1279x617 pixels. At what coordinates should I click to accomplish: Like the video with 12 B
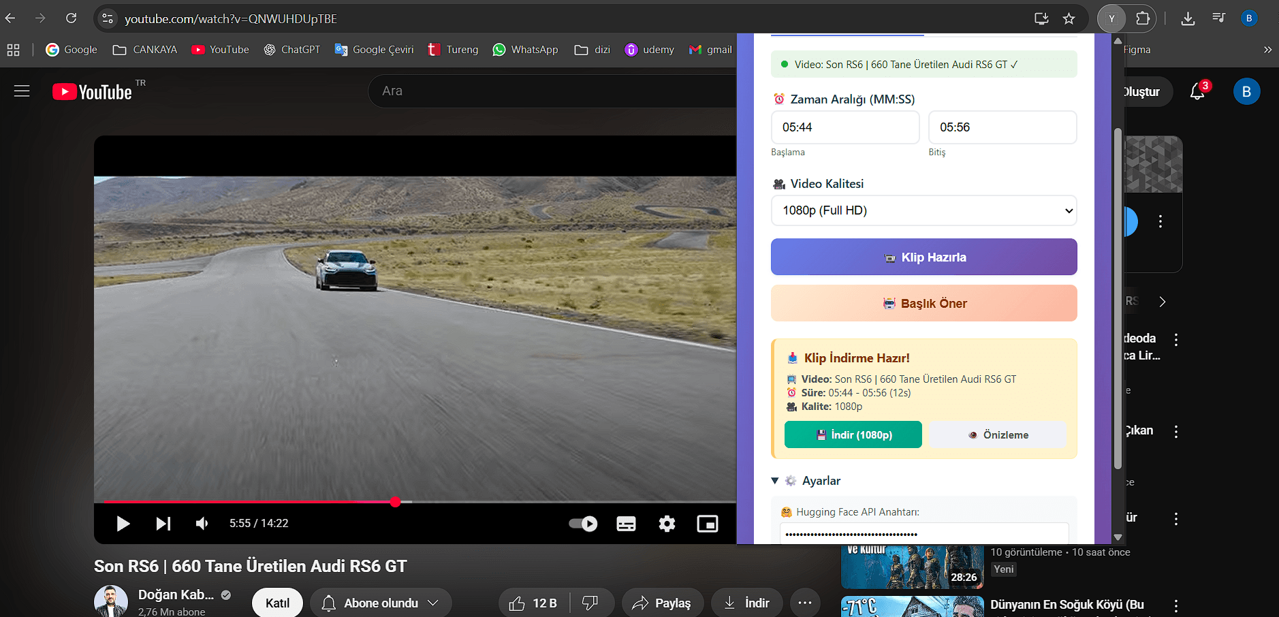click(533, 603)
